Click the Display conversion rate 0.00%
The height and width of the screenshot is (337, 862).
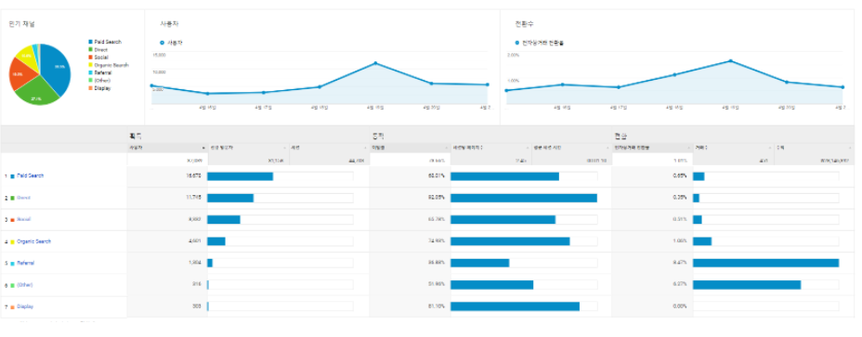pos(680,306)
